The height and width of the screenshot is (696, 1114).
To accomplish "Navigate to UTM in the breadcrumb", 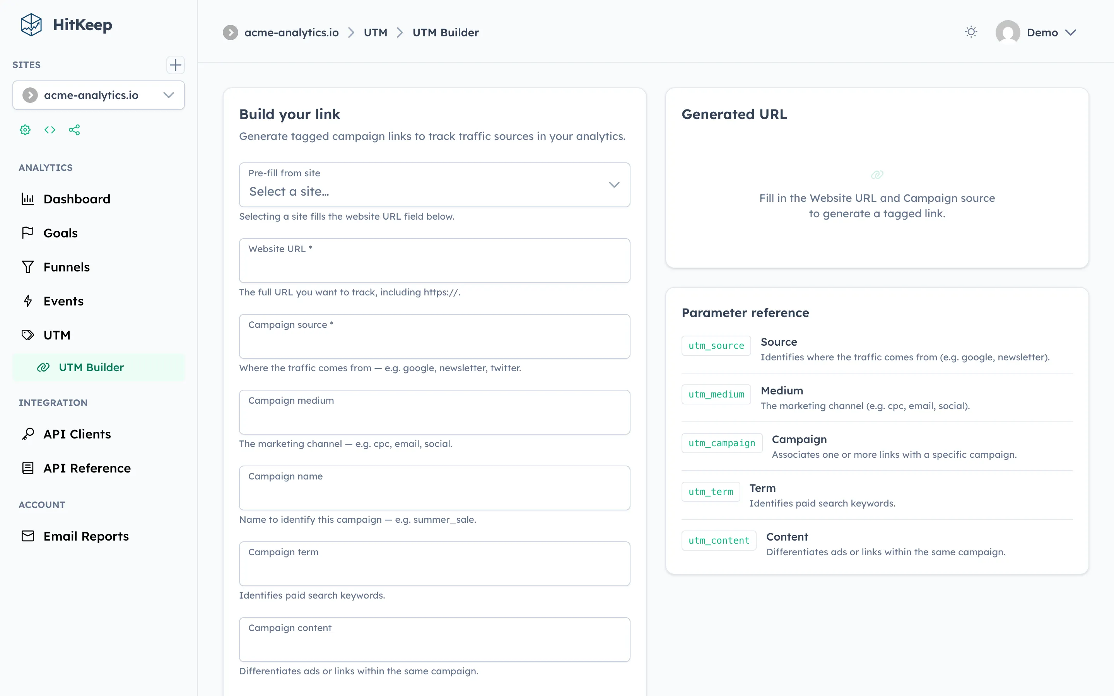I will pos(376,32).
